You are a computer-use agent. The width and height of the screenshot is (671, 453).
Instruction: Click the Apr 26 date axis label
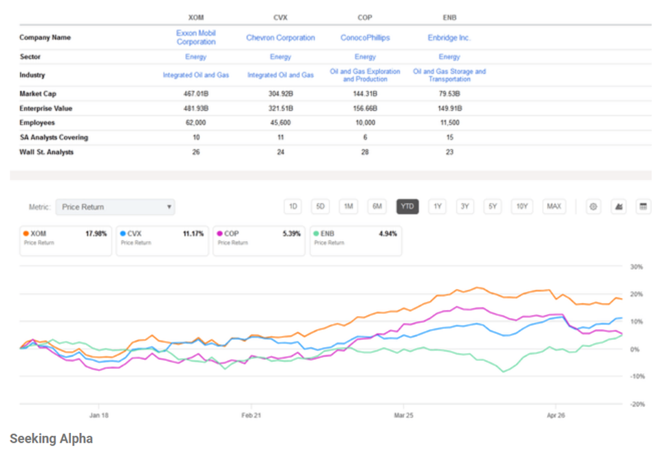(x=556, y=415)
